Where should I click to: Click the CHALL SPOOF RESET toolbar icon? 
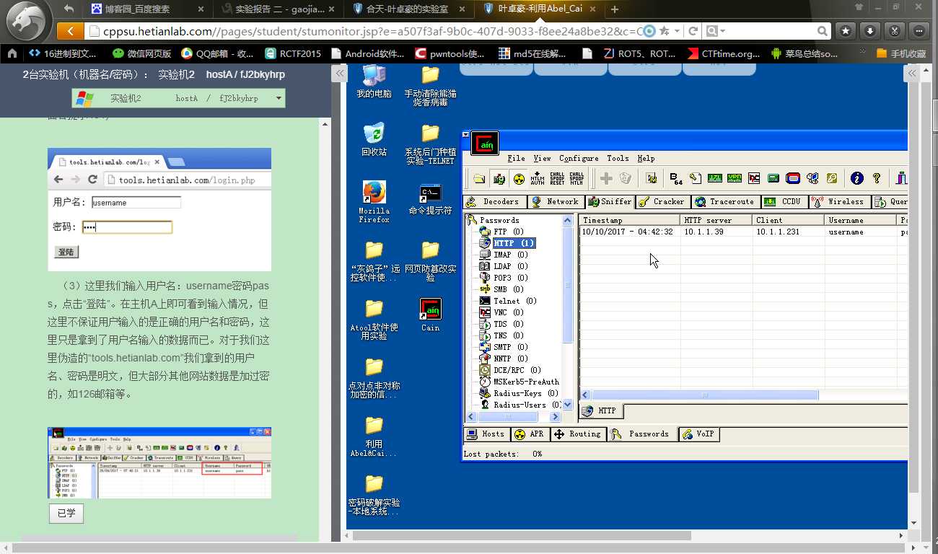click(x=557, y=178)
